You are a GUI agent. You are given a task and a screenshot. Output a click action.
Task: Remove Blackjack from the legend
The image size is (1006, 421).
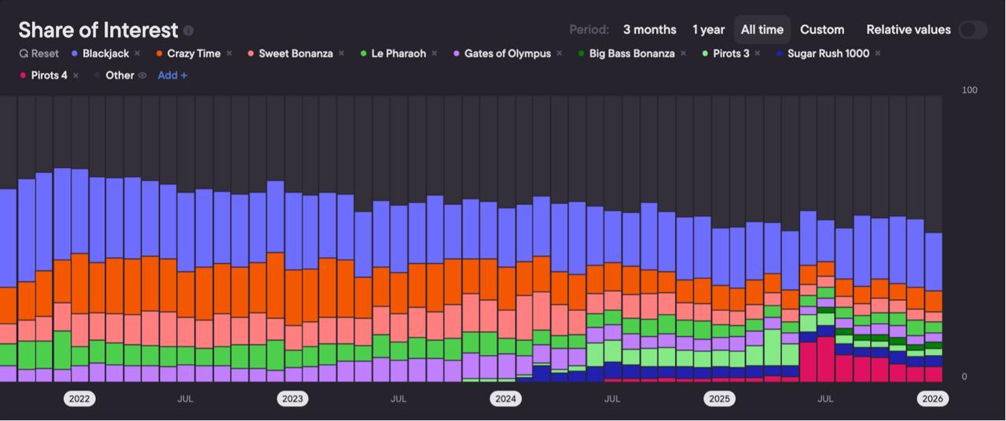click(x=138, y=53)
